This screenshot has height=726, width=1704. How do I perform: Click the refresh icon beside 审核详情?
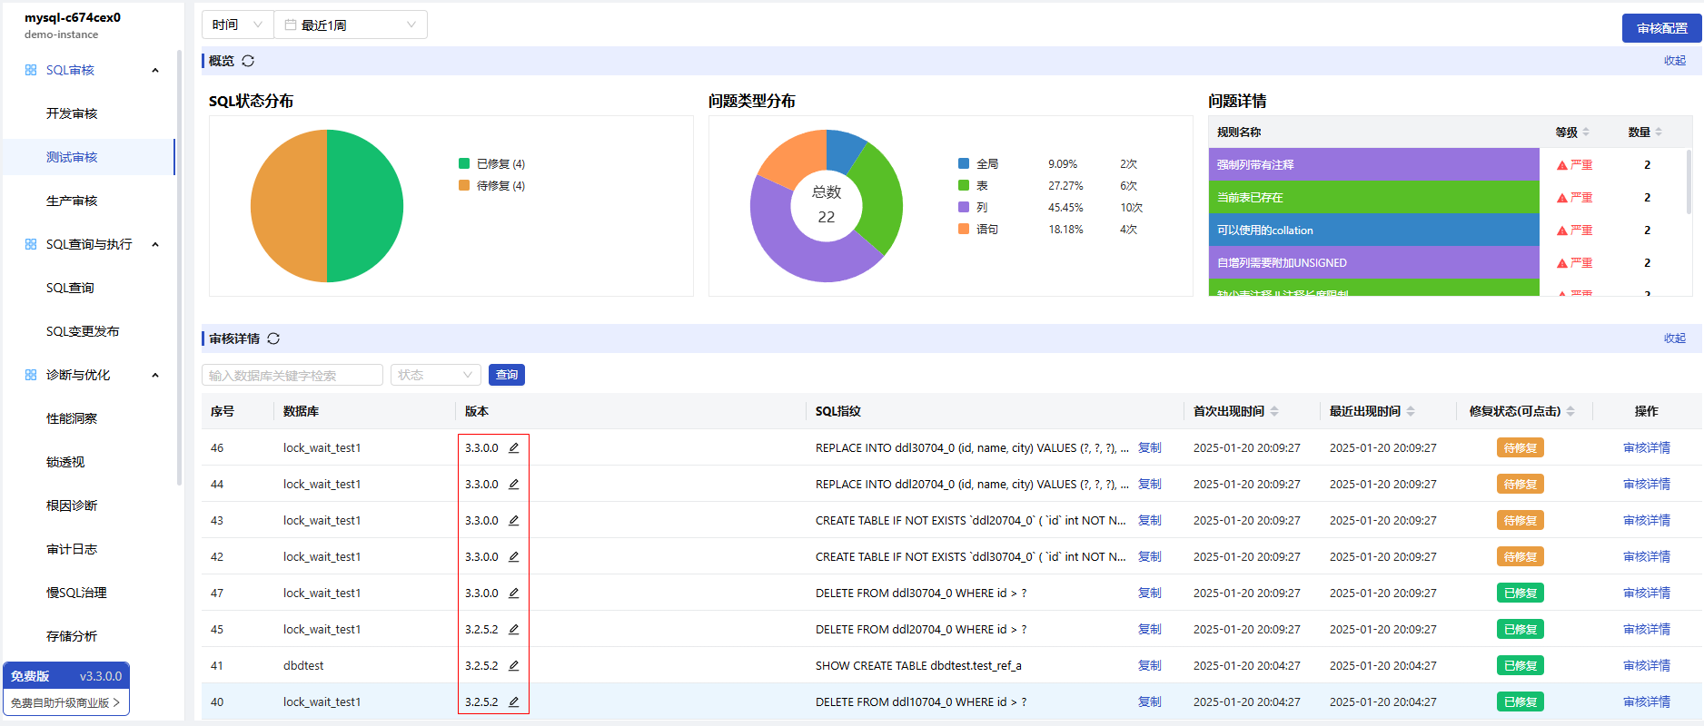(273, 338)
